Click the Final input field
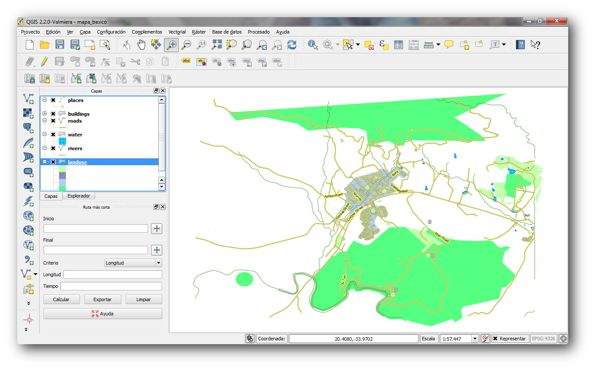The height and width of the screenshot is (370, 594). tap(96, 250)
